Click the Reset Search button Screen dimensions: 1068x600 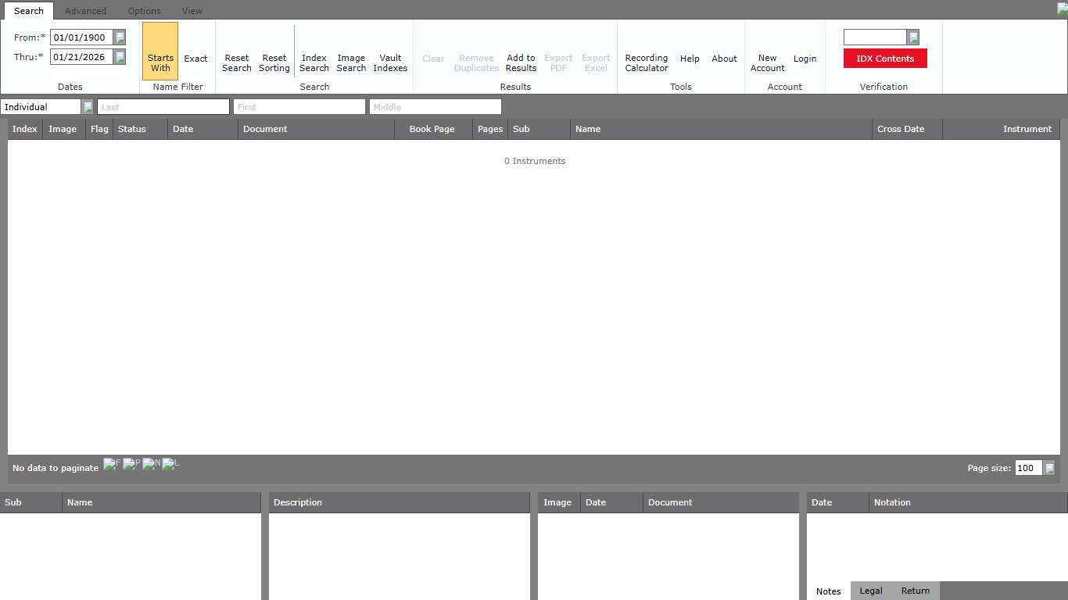click(236, 63)
